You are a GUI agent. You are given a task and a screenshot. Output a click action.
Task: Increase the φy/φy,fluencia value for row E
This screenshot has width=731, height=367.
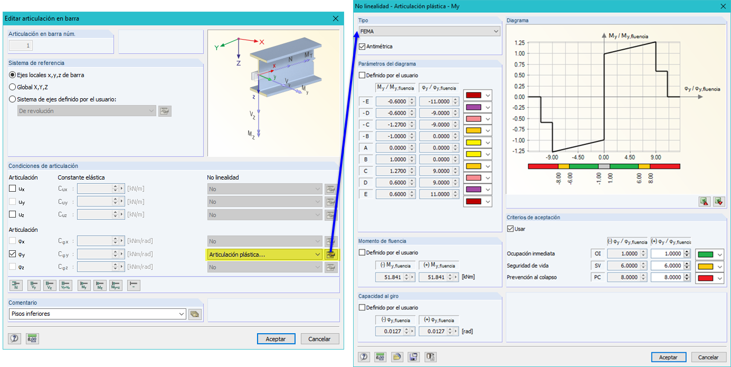(x=455, y=192)
